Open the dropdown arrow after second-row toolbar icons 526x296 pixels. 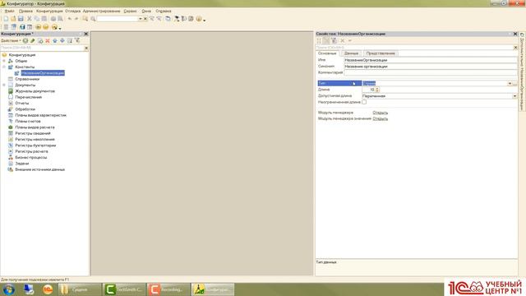[60, 28]
